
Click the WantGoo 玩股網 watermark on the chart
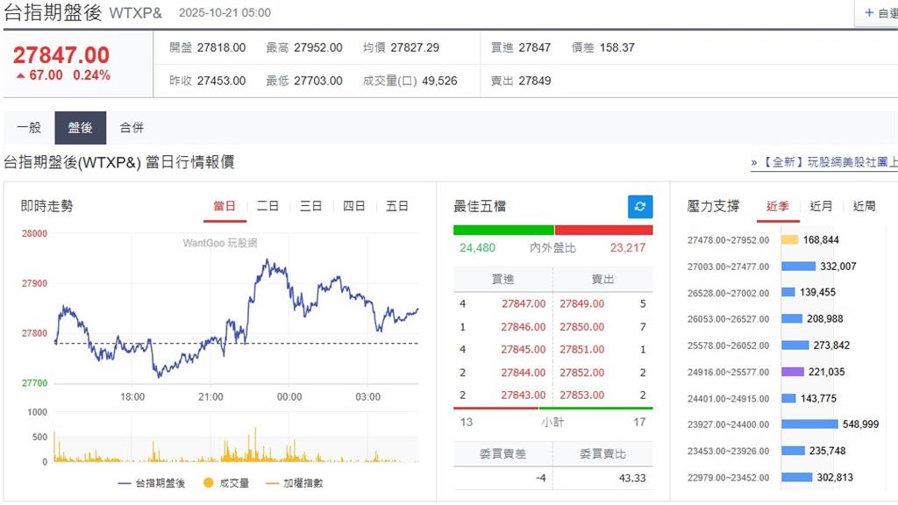pos(220,244)
